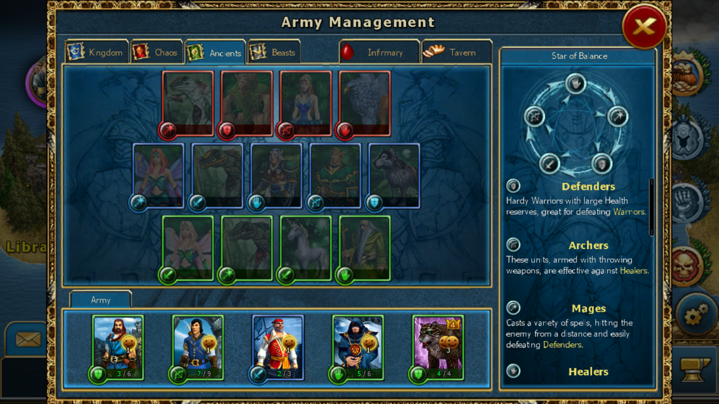Select the pirate captain army card 2/3
The width and height of the screenshot is (719, 404).
[278, 348]
